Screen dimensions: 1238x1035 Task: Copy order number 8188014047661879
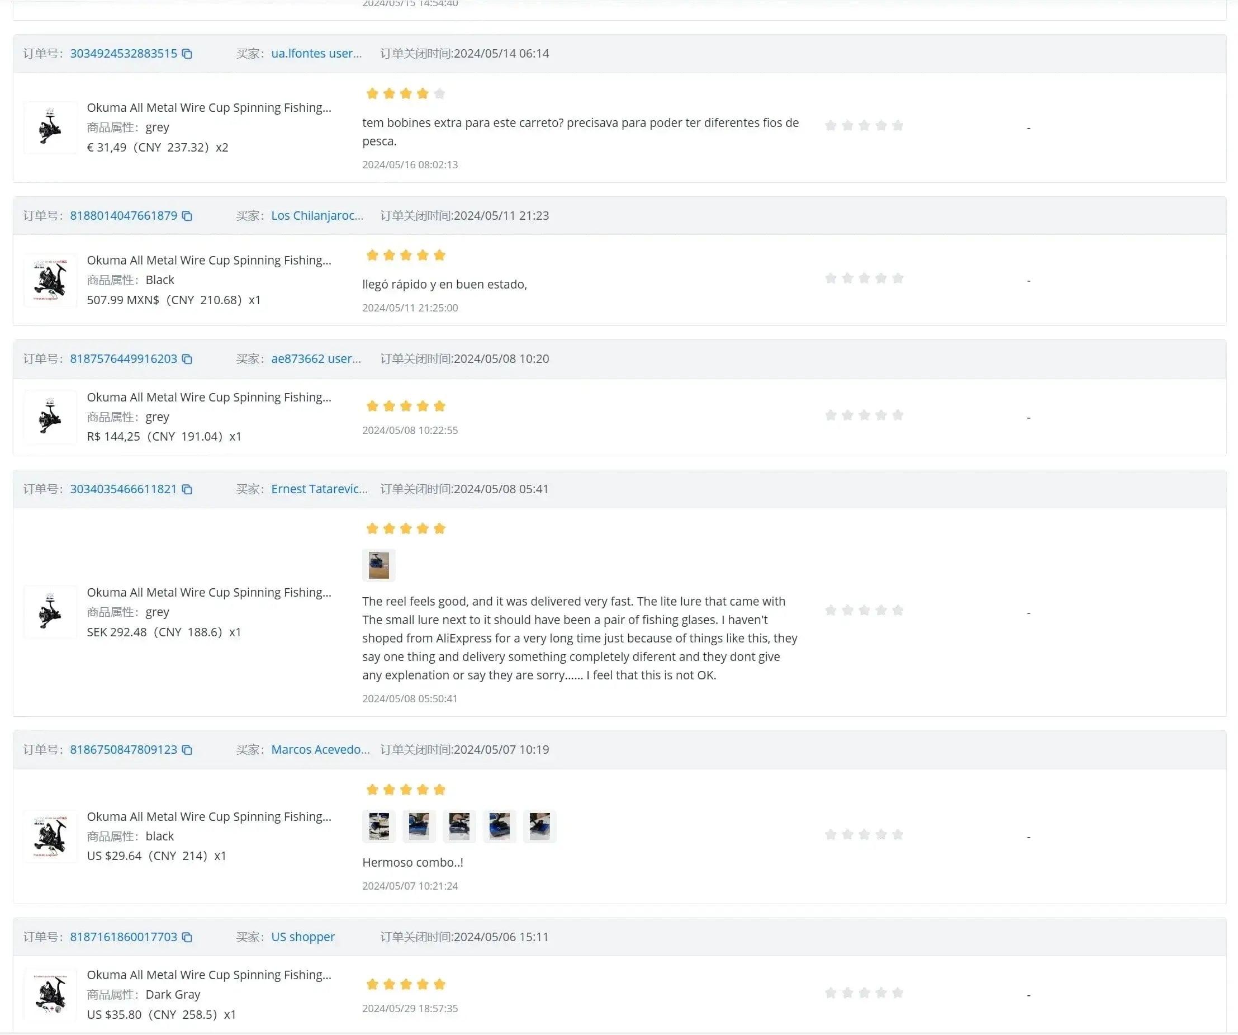point(187,216)
